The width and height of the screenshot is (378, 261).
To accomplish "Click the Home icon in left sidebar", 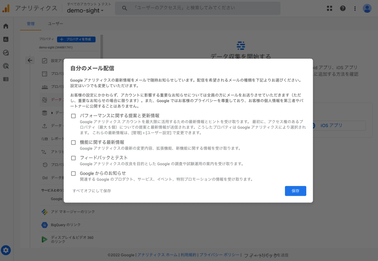I will [6, 26].
